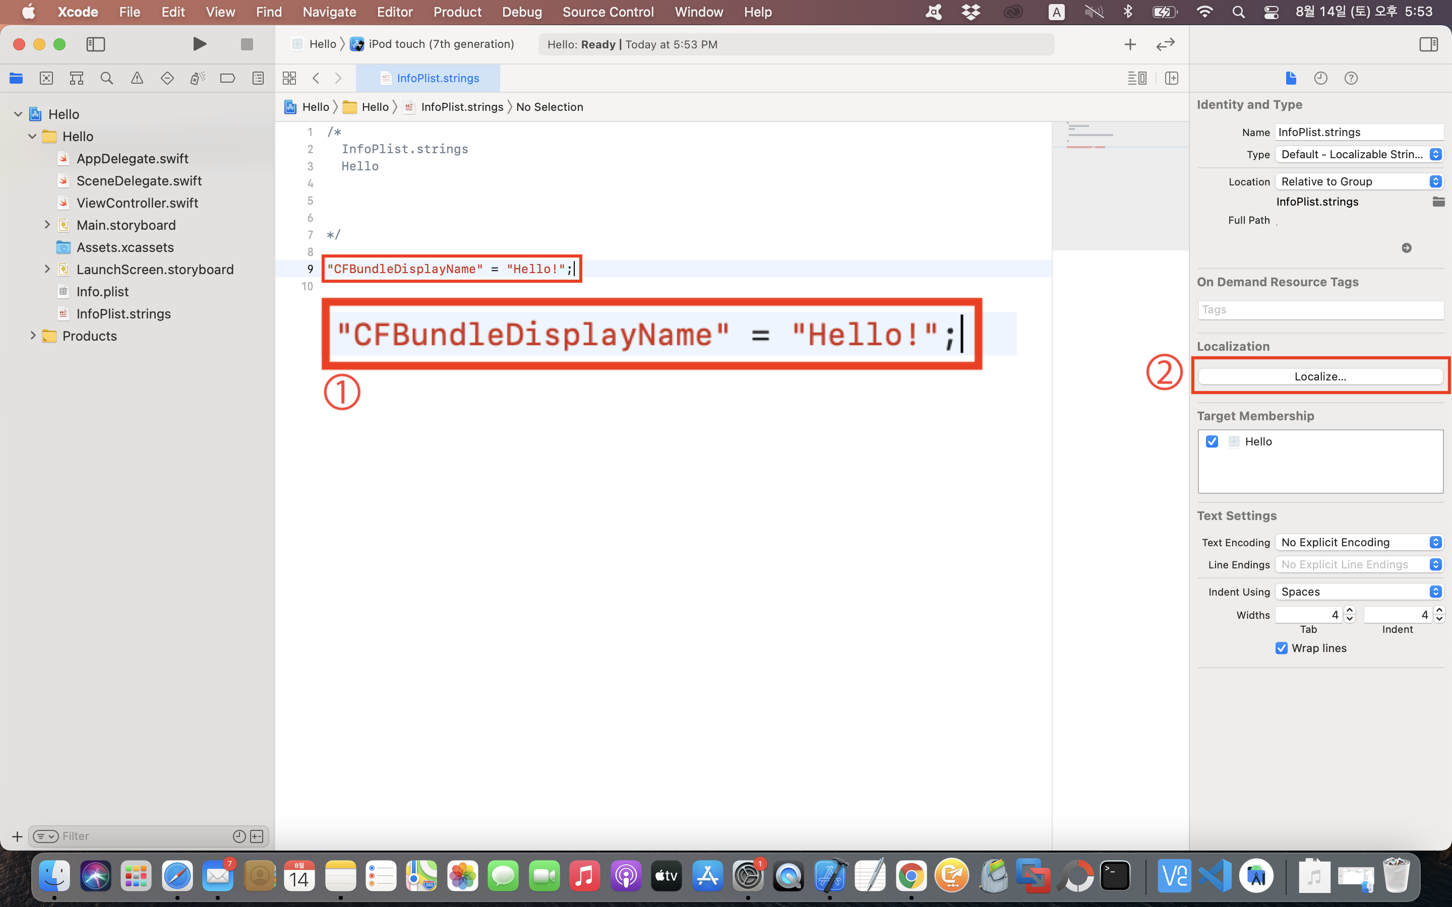Open the Find navigator magnifier icon
This screenshot has height=907, width=1452.
[x=107, y=78]
